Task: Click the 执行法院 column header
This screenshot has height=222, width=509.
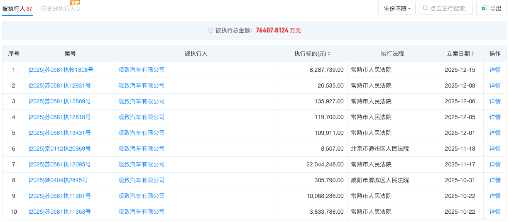Action: pyautogui.click(x=392, y=54)
